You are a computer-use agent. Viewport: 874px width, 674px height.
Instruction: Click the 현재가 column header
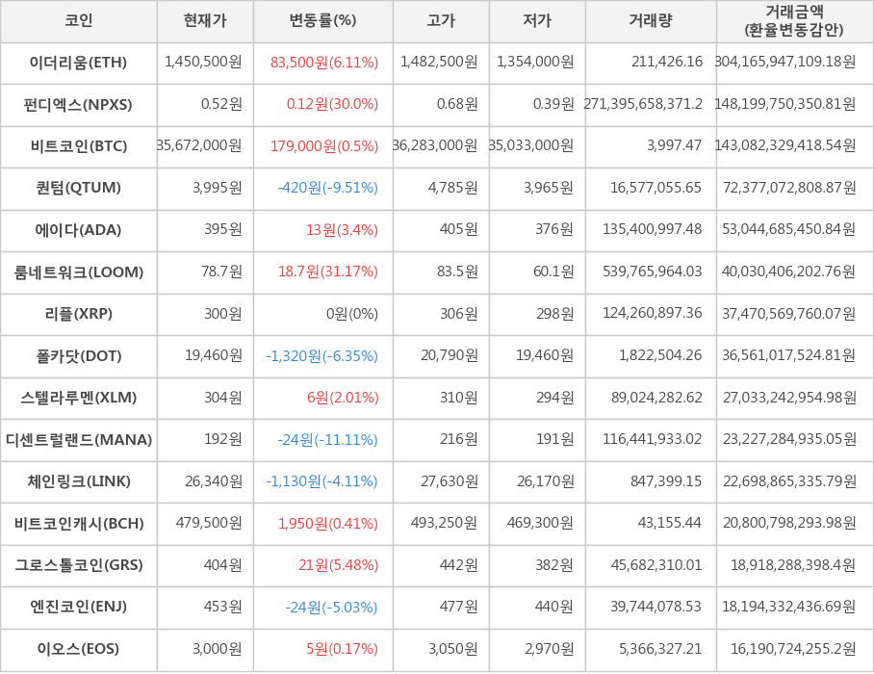click(x=205, y=21)
